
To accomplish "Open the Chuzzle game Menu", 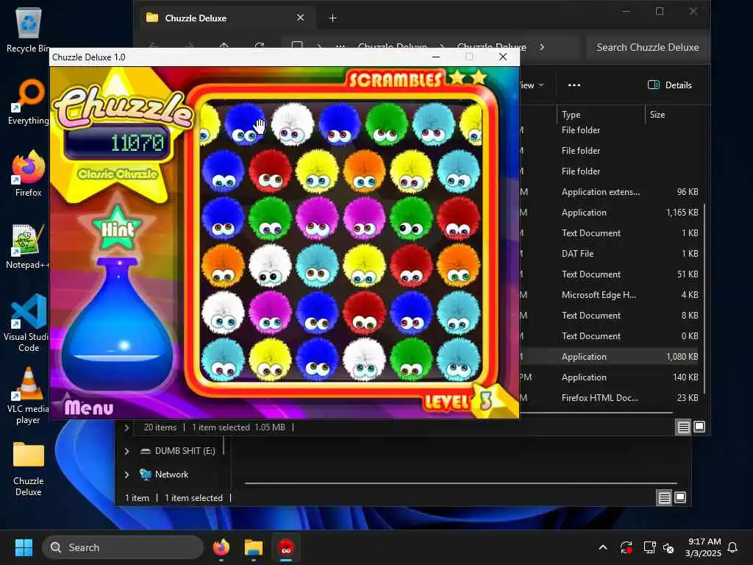I will (x=89, y=408).
